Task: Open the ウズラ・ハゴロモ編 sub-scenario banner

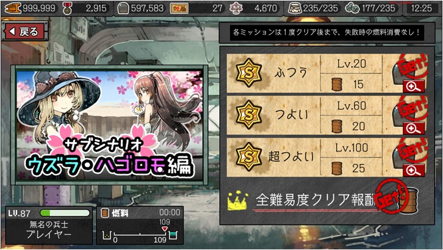Action: [x=110, y=125]
